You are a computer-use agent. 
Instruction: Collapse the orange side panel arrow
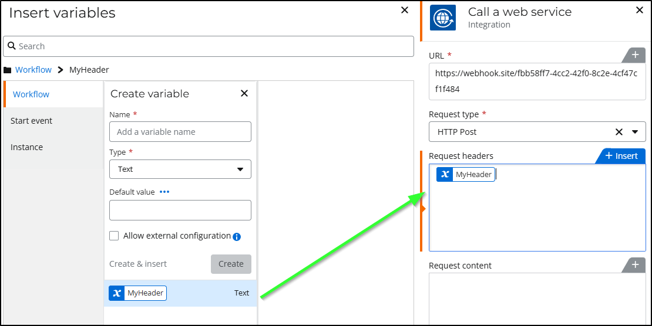click(x=423, y=208)
